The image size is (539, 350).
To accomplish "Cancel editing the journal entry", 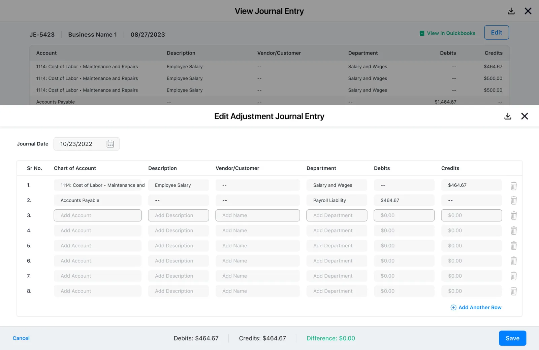I will click(x=21, y=338).
